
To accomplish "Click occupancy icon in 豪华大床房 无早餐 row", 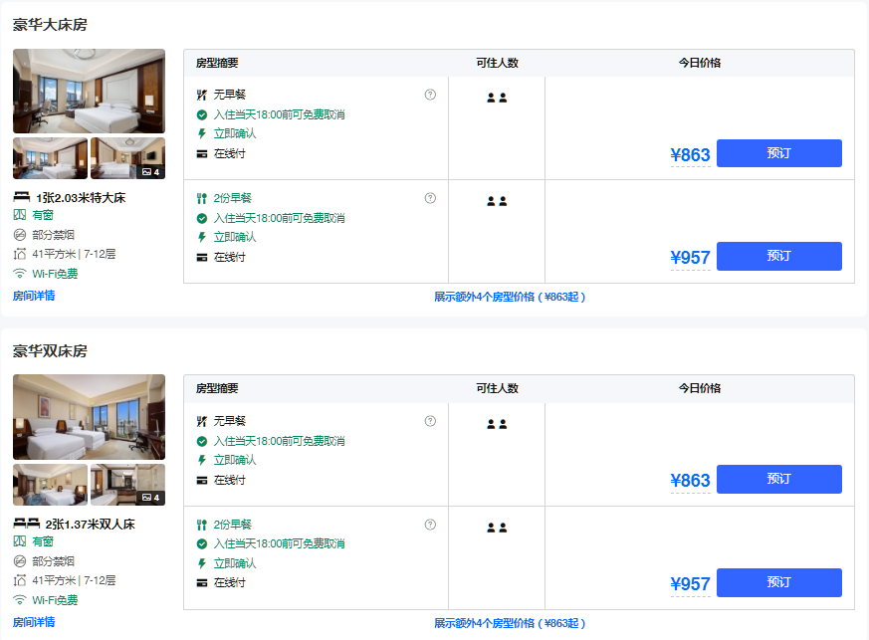I will [x=497, y=98].
